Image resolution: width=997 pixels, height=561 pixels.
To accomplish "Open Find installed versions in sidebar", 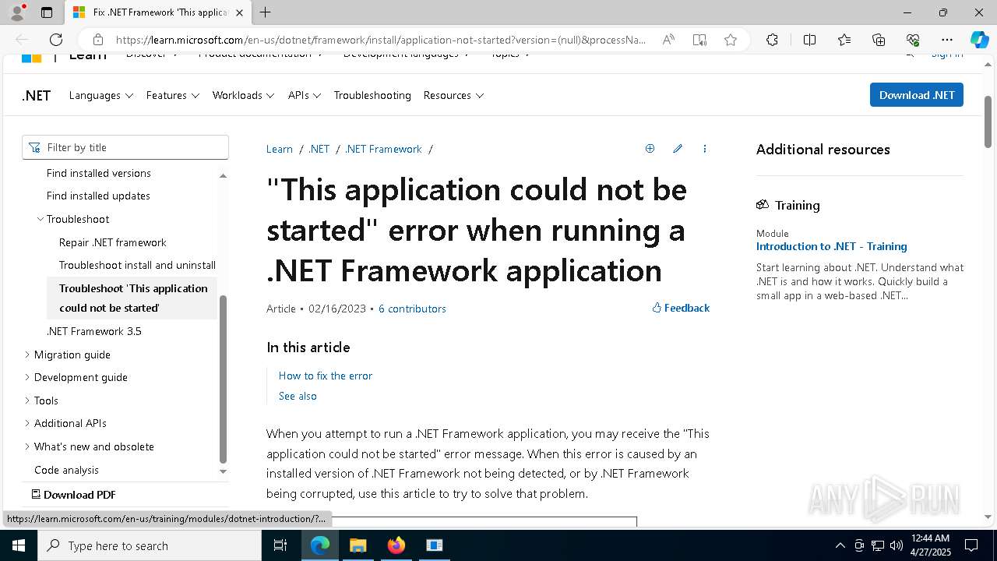I will point(99,173).
